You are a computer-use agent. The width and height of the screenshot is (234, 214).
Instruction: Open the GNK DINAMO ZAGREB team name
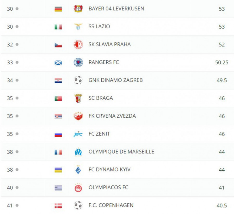coord(115,80)
